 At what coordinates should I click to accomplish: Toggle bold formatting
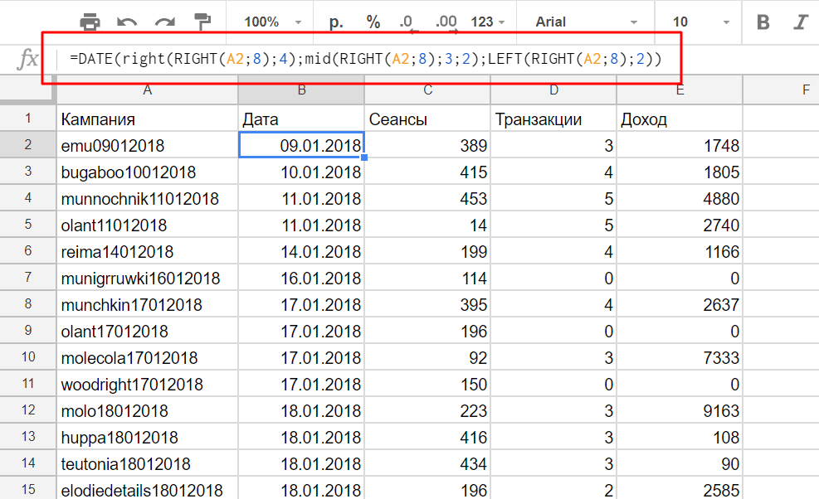[763, 22]
